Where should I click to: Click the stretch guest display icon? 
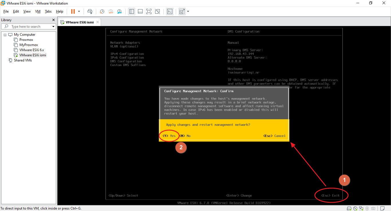182,11
